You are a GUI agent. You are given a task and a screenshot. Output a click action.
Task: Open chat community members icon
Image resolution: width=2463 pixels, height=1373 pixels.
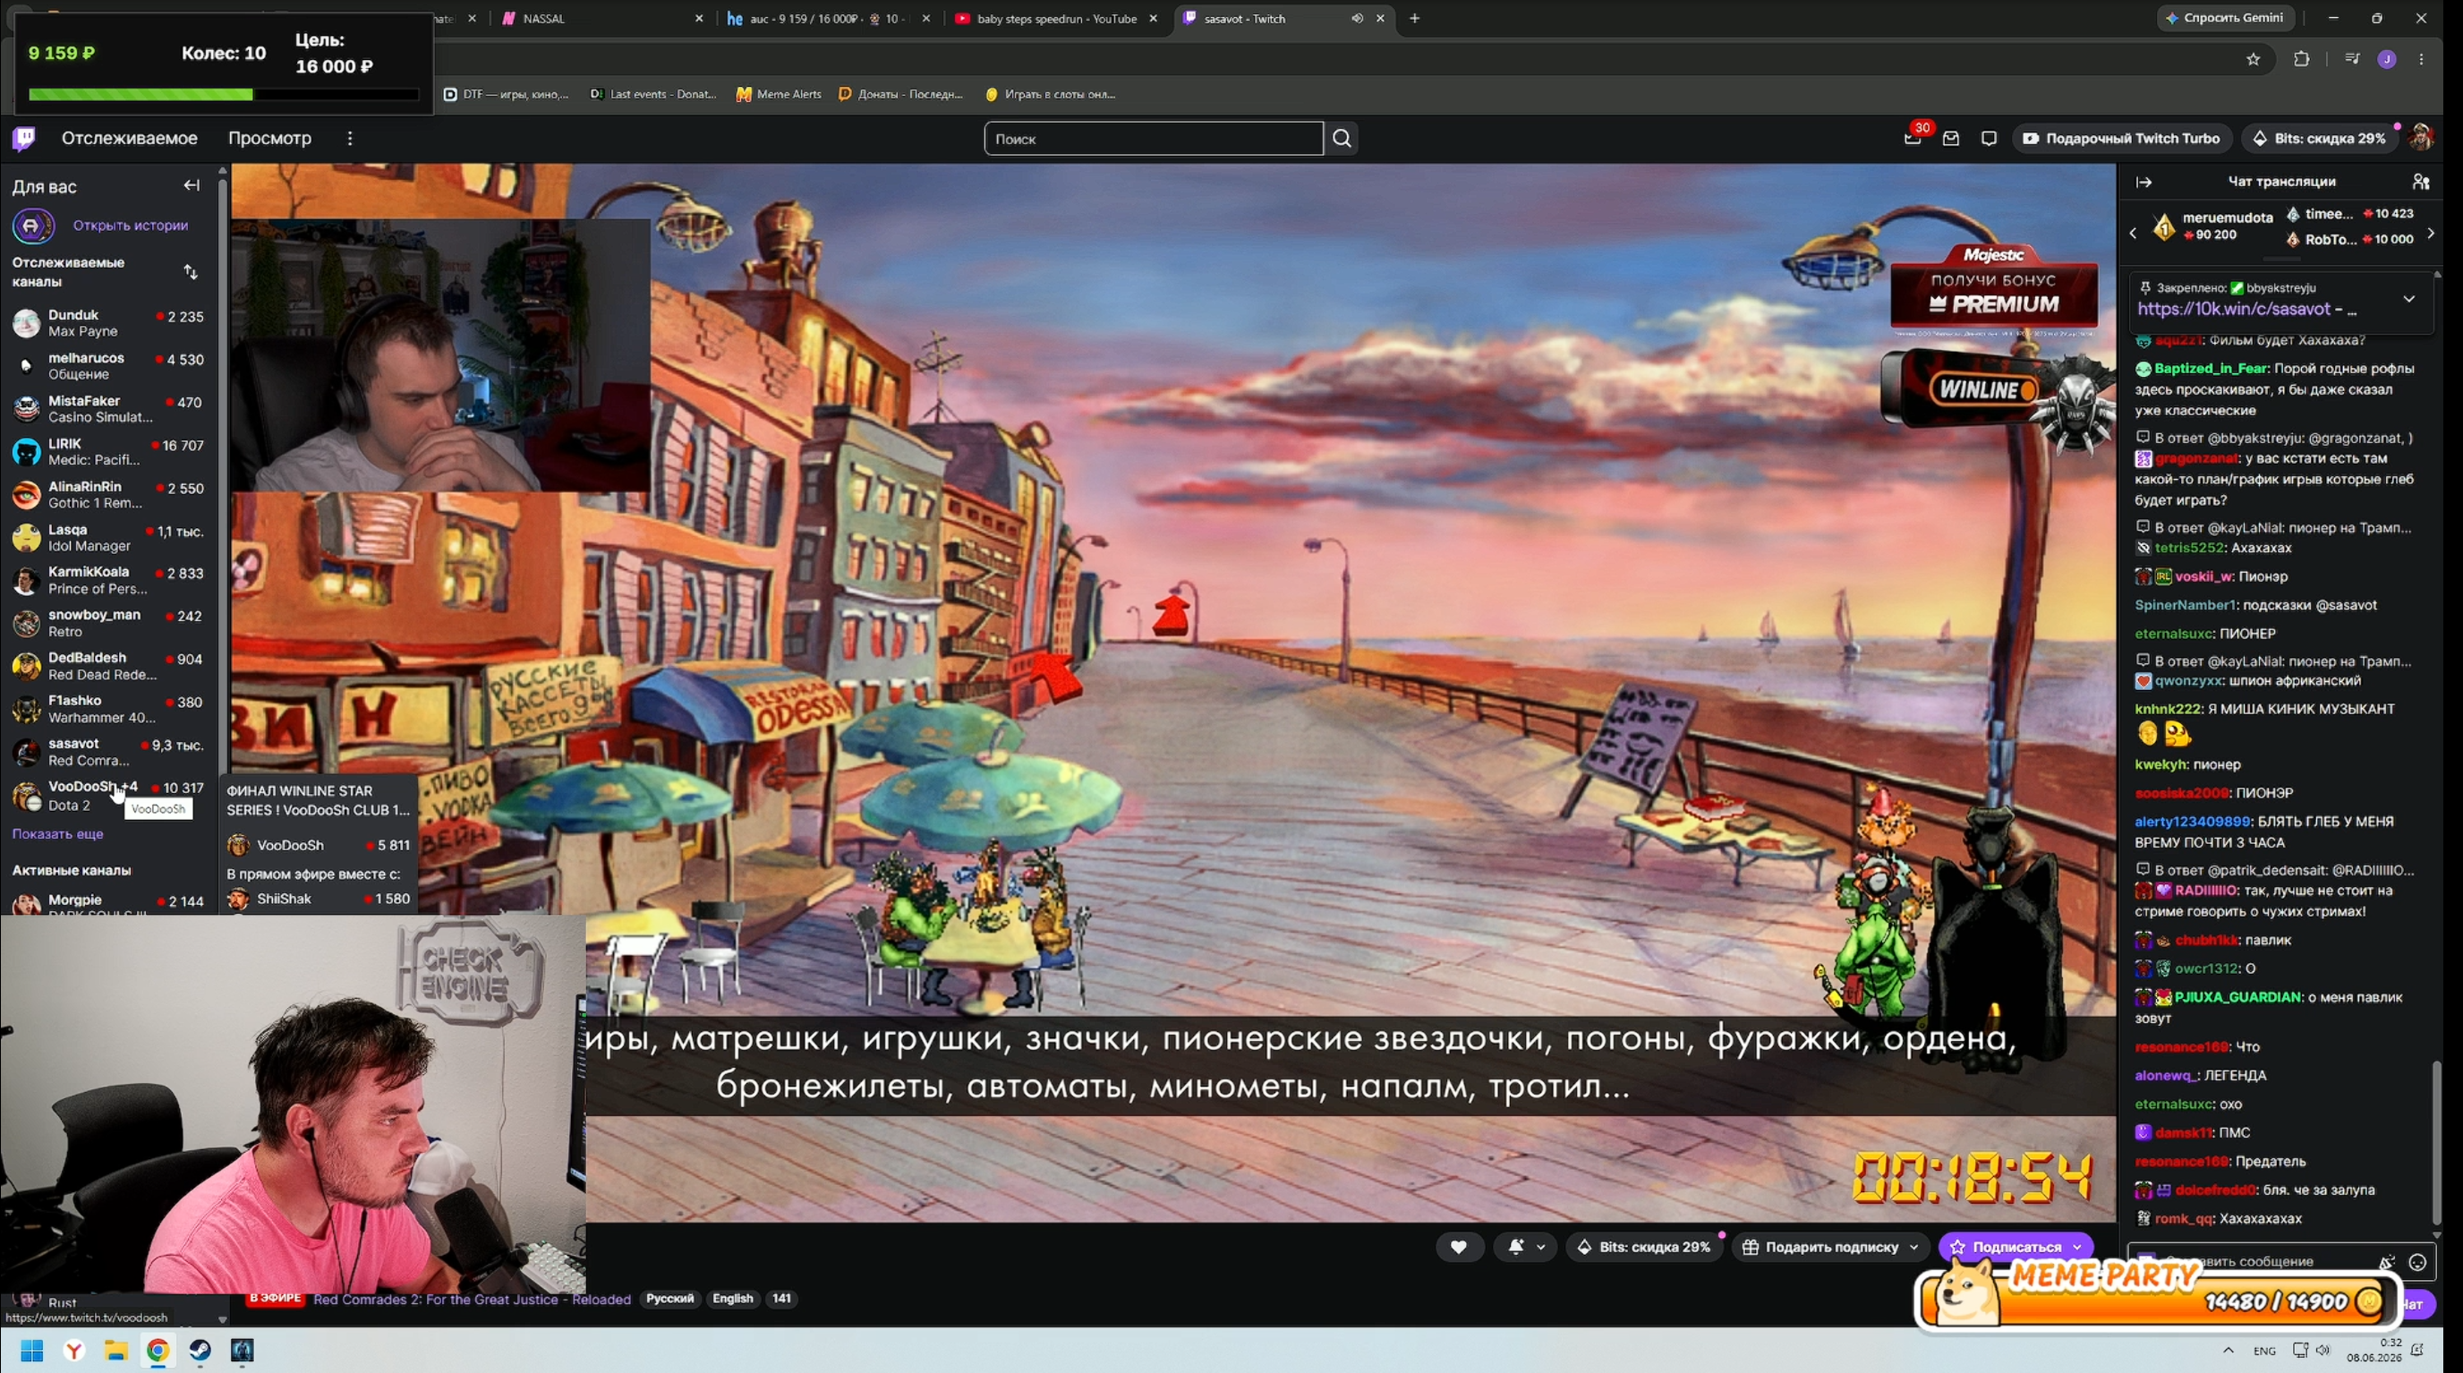click(2421, 182)
